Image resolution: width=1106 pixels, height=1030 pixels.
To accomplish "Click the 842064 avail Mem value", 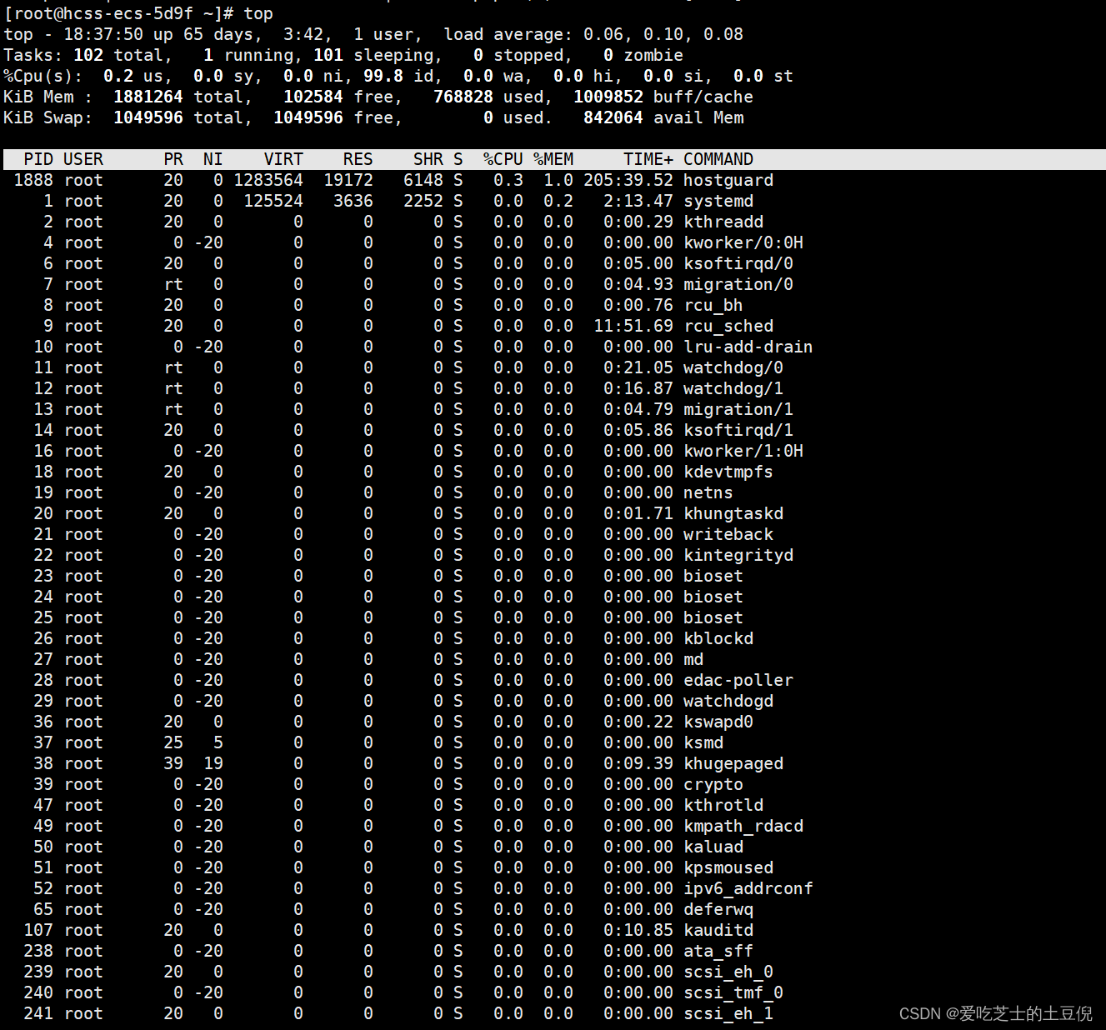I will pos(613,117).
